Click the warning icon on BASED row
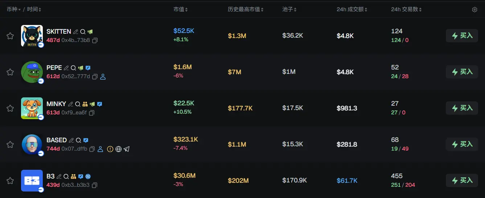 coord(110,149)
